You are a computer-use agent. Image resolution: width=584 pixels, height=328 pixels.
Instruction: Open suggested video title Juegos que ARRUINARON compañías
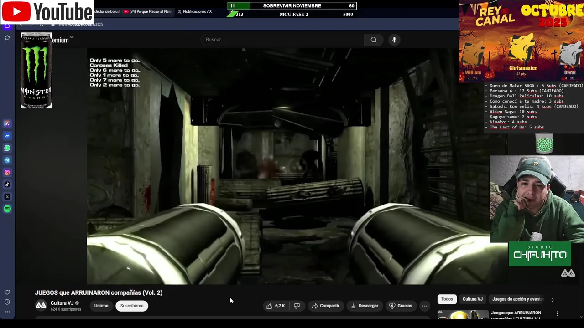(516, 314)
